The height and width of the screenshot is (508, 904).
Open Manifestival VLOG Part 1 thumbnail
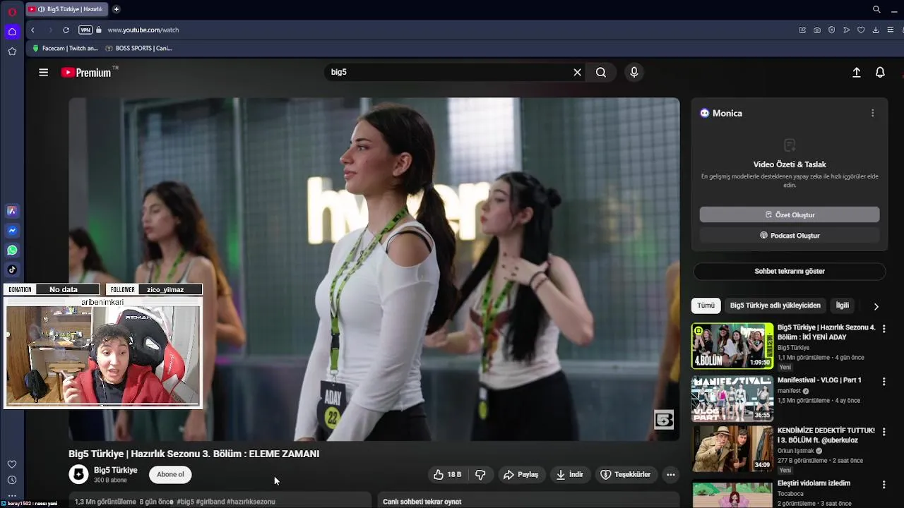[732, 399]
